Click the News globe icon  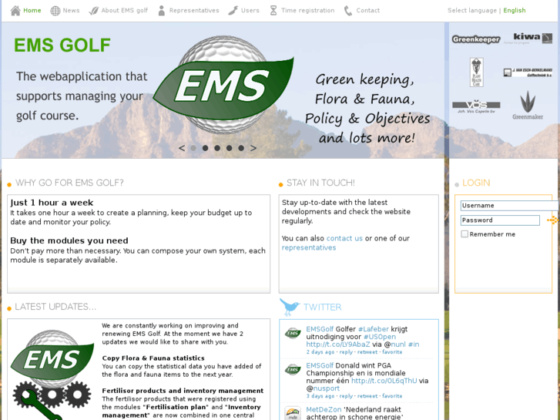[55, 11]
